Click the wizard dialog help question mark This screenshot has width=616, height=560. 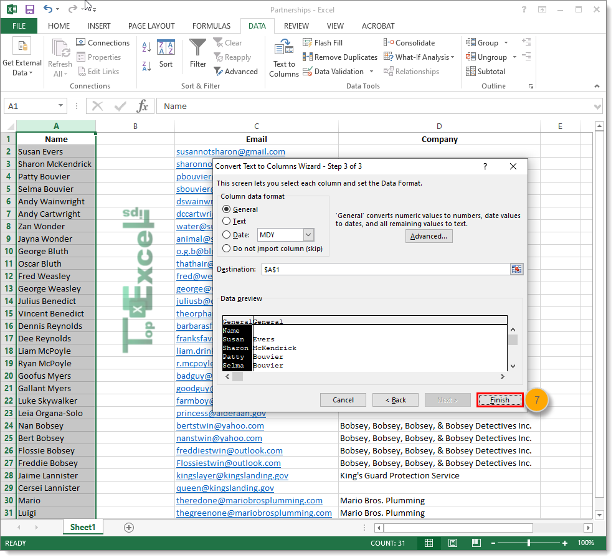(x=485, y=166)
